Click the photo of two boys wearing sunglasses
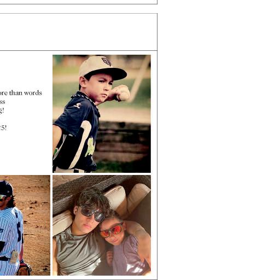The height and width of the screenshot is (280, 280). click(102, 225)
